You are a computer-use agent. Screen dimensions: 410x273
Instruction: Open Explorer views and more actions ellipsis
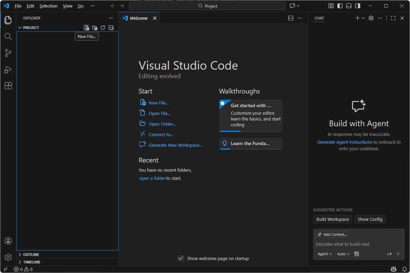click(x=110, y=18)
